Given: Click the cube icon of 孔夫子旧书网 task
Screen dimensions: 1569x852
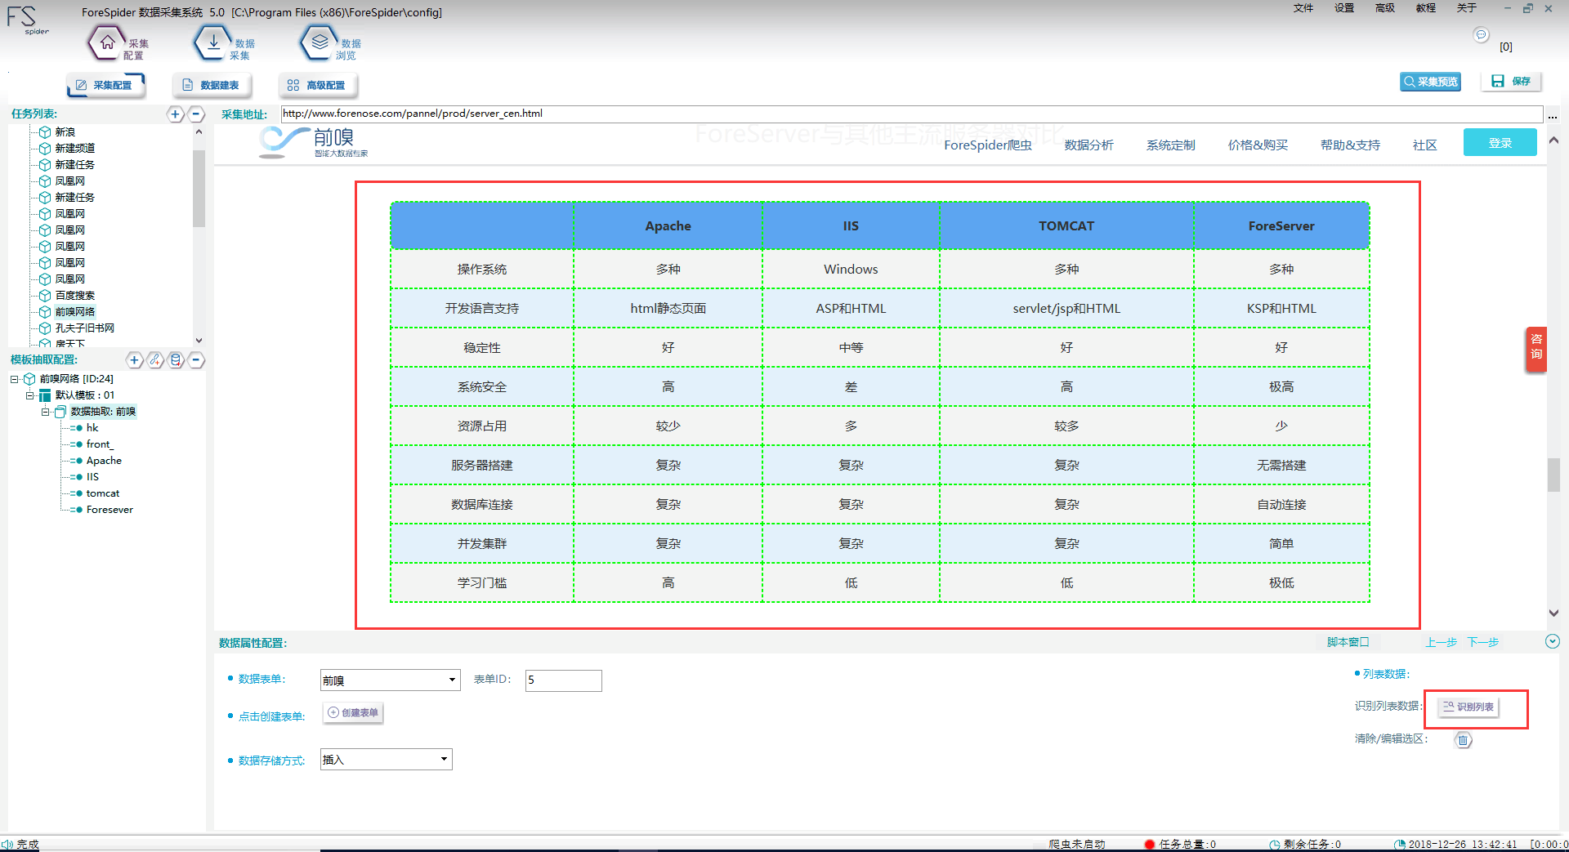Looking at the screenshot, I should point(45,328).
